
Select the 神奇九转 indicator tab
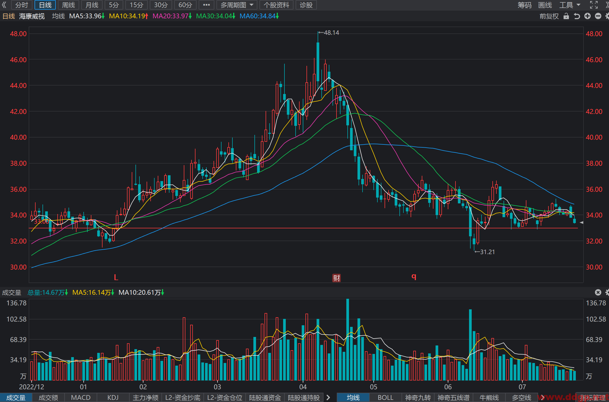[418, 397]
